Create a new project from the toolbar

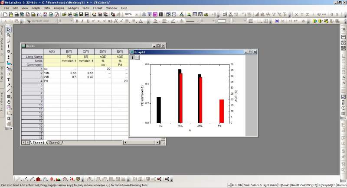click(x=5, y=15)
